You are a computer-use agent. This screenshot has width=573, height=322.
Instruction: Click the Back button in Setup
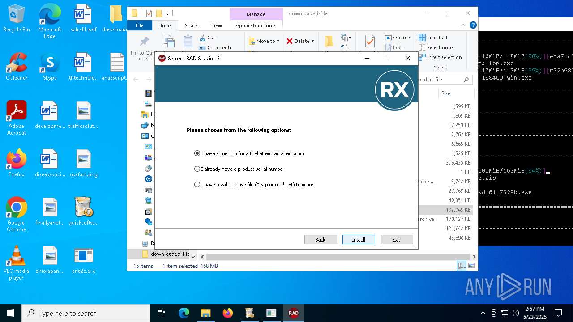click(x=321, y=240)
